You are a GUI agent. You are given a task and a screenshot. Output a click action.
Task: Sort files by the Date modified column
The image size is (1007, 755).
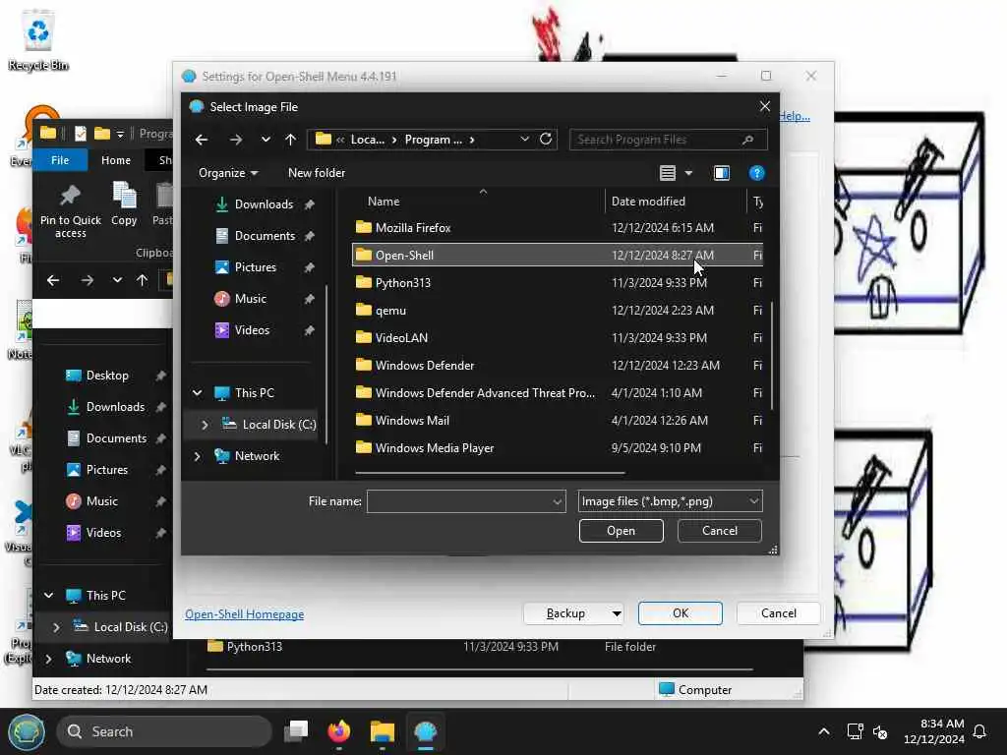click(648, 202)
